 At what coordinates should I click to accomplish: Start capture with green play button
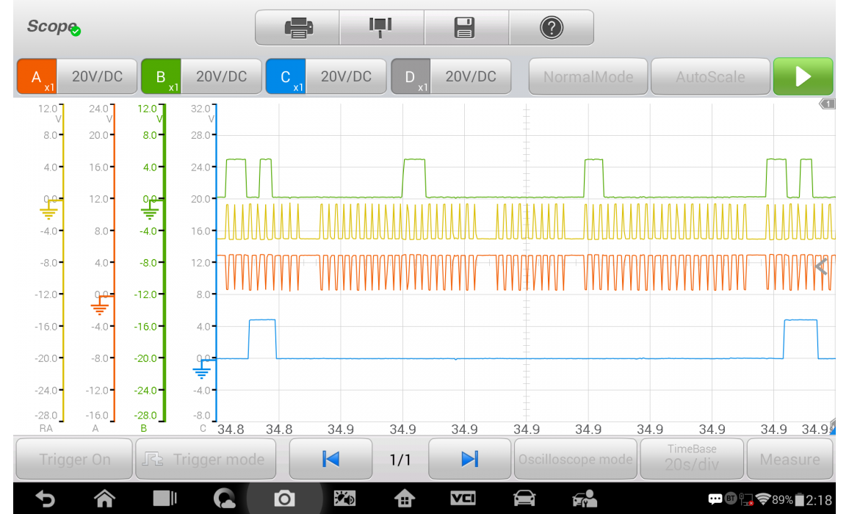pyautogui.click(x=803, y=77)
